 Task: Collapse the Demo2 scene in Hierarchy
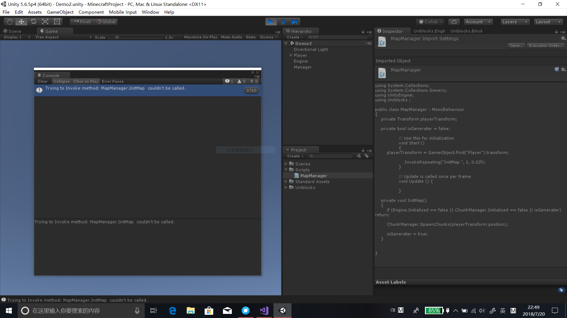tap(286, 43)
